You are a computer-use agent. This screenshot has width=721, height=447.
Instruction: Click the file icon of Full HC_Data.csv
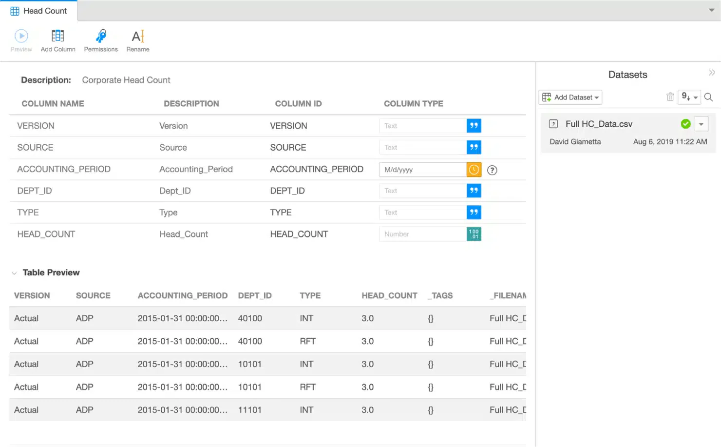(x=553, y=124)
